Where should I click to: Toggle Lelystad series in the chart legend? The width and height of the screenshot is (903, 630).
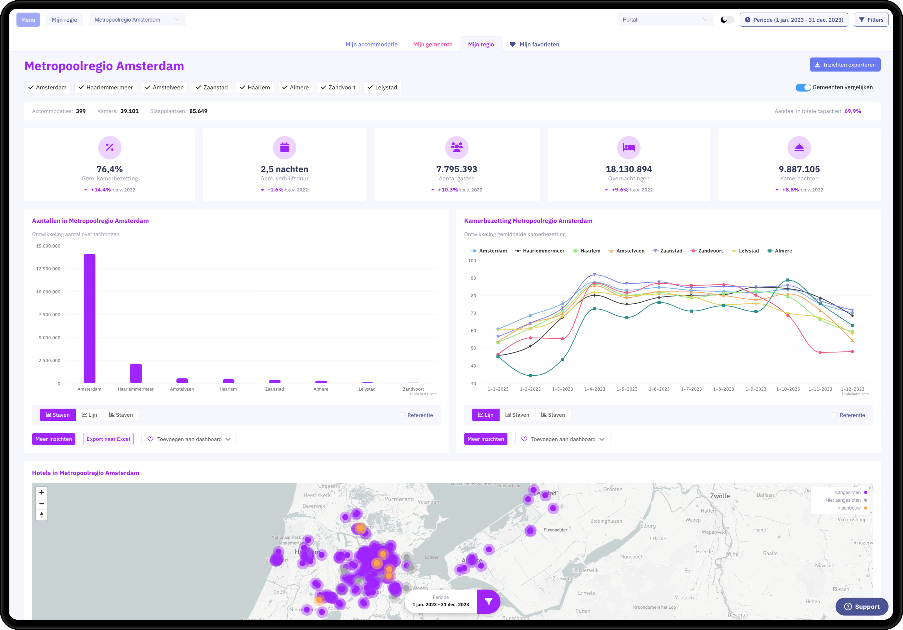click(744, 251)
